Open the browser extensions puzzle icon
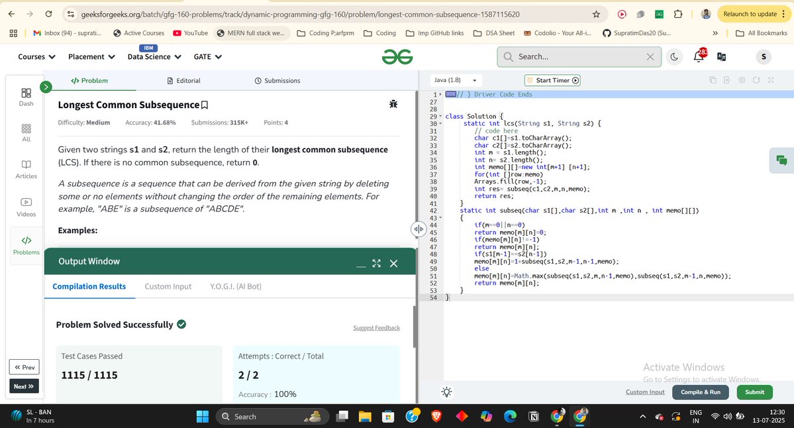The image size is (794, 428). point(678,14)
